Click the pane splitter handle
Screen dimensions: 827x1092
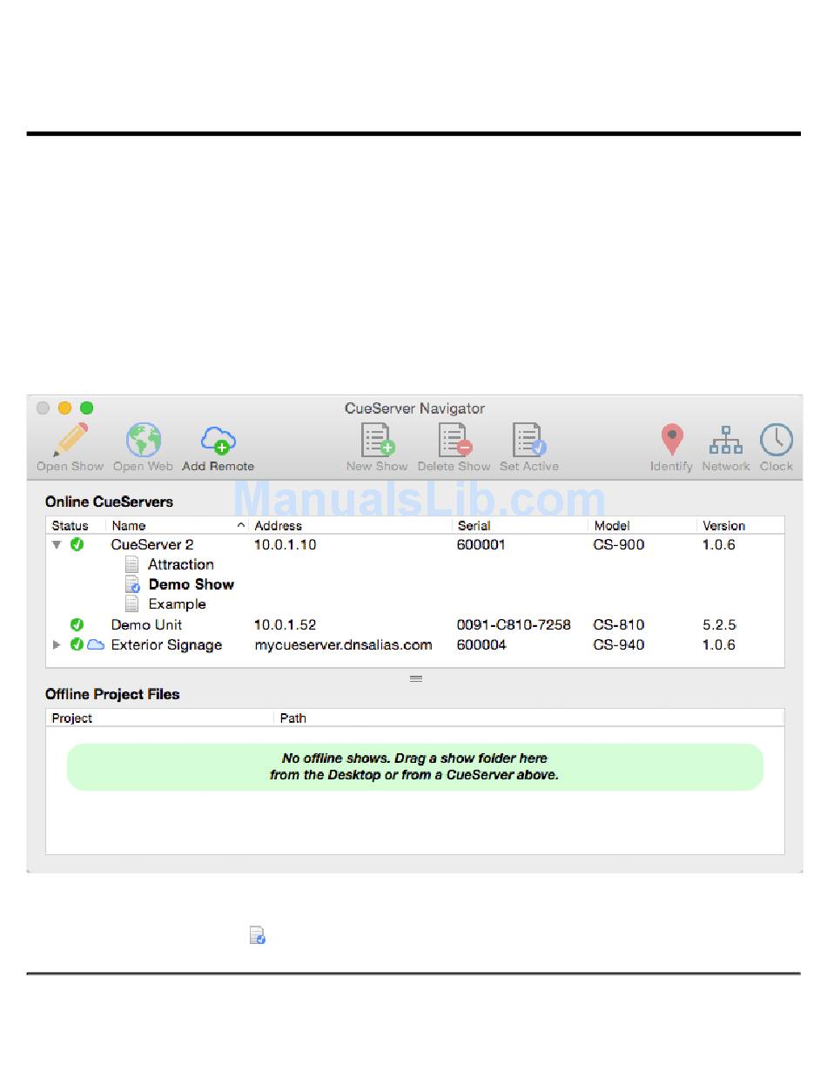pos(416,678)
